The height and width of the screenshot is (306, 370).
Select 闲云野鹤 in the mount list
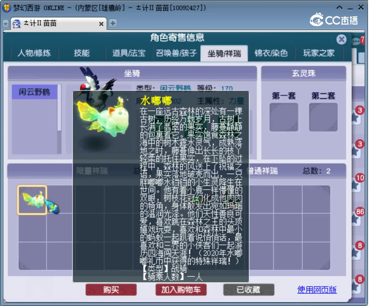(34, 92)
